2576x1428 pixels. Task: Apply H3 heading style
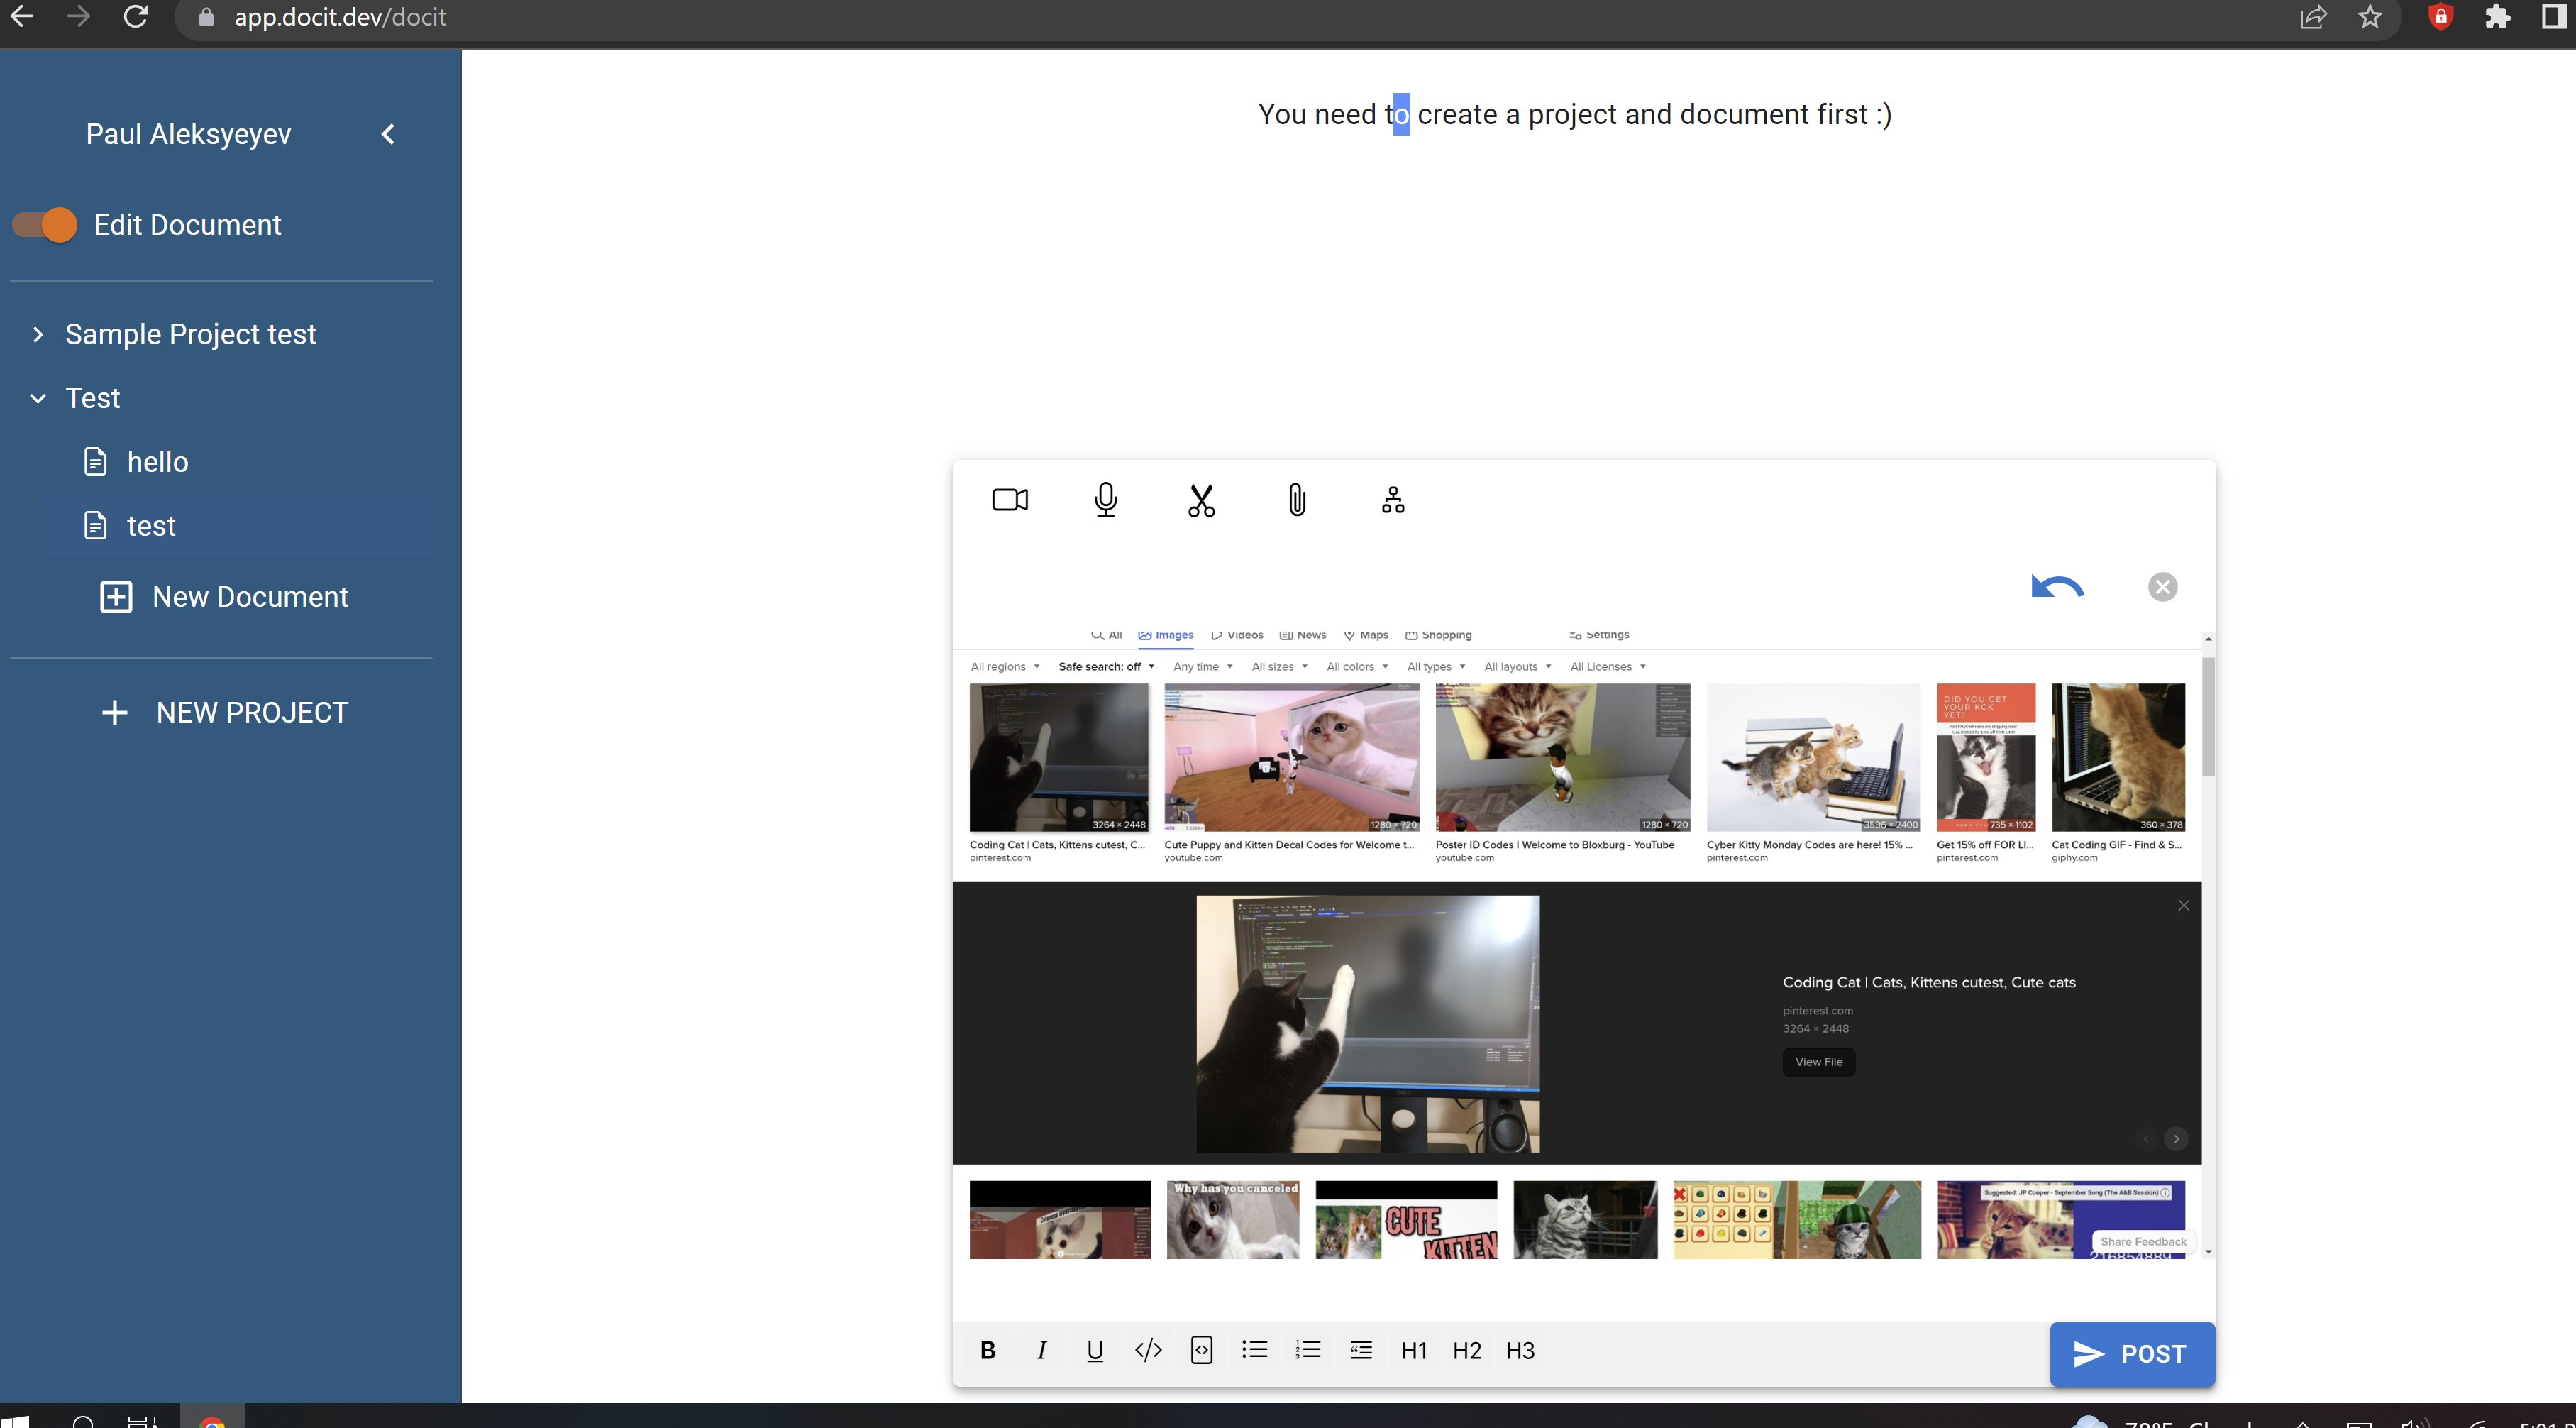pos(1520,1351)
